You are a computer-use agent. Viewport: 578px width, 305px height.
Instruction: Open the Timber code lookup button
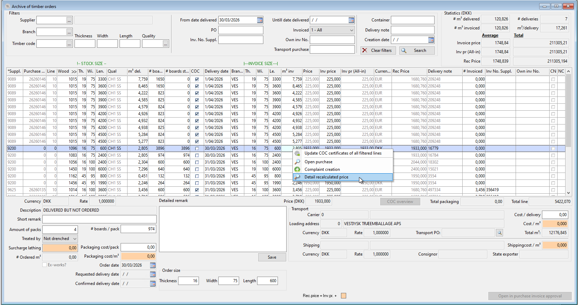[x=69, y=44]
